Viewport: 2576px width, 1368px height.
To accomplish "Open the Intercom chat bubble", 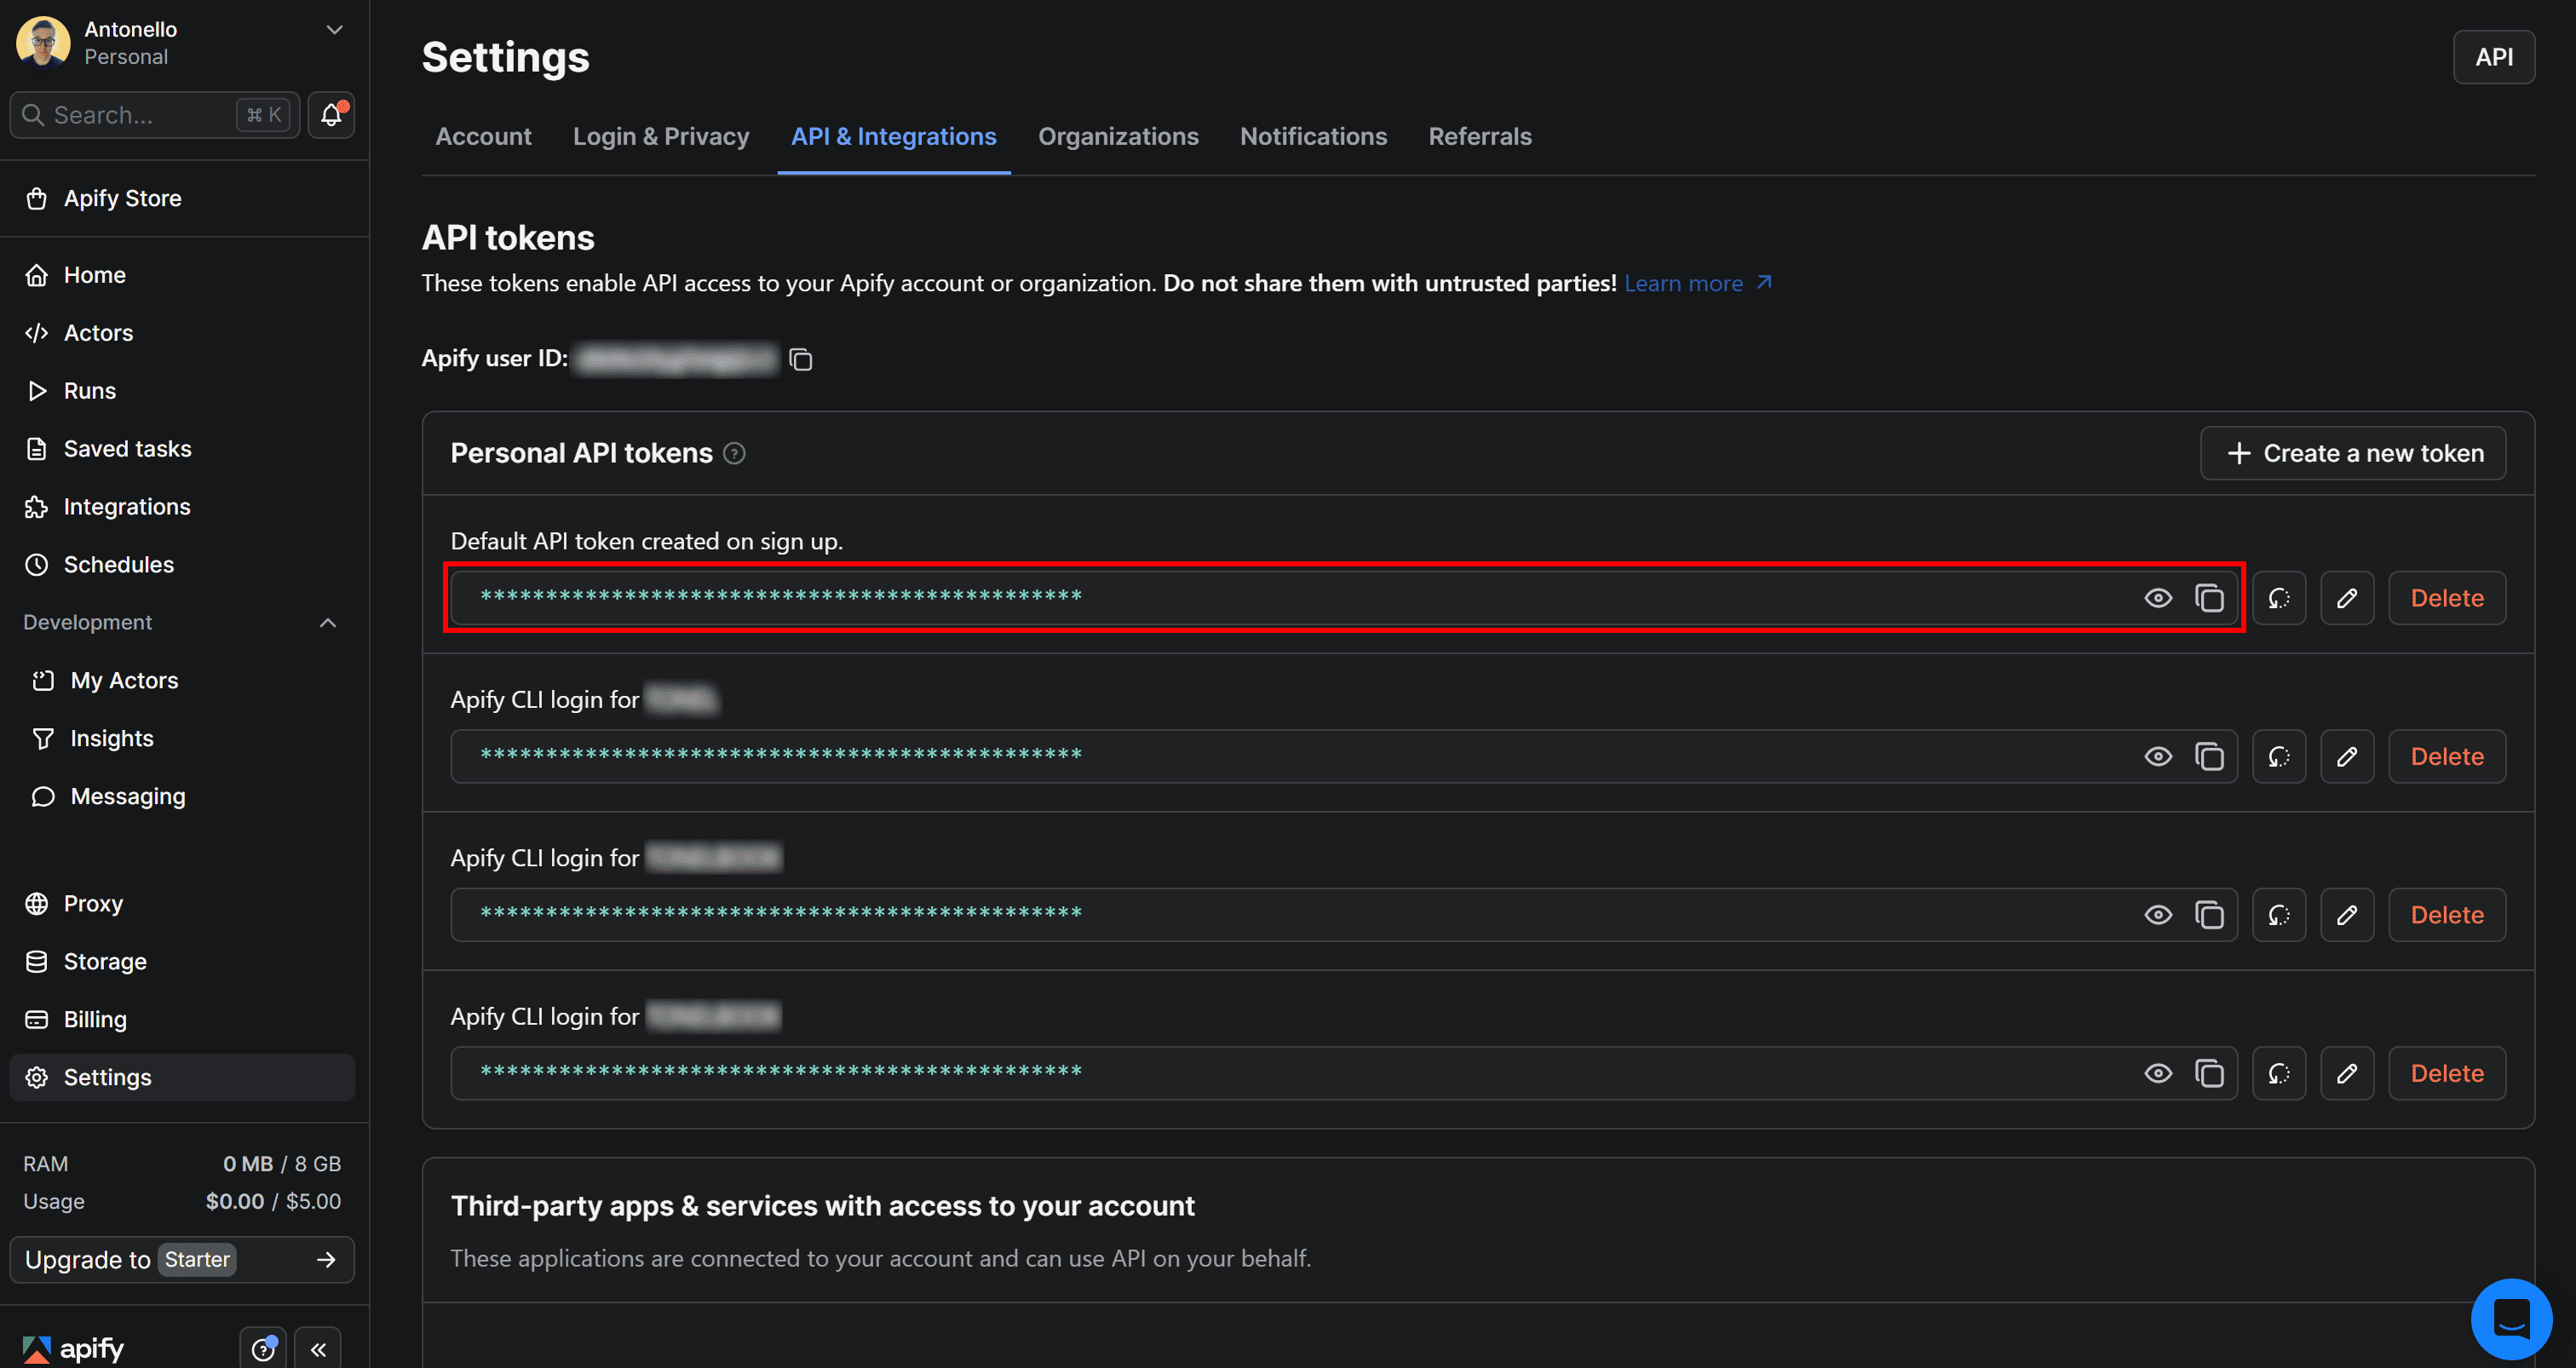I will click(x=2511, y=1318).
